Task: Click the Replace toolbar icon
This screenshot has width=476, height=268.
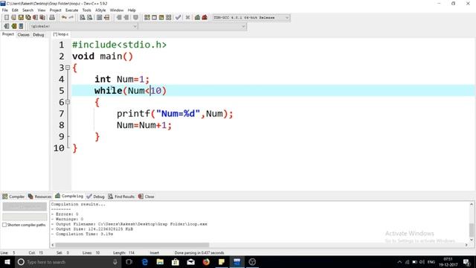Action: coord(89,18)
